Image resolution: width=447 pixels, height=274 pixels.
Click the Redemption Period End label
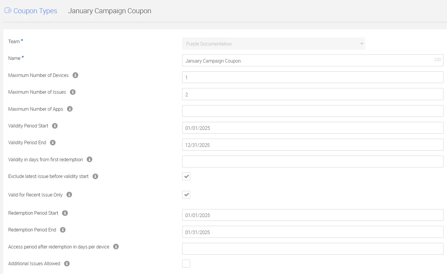coord(32,230)
